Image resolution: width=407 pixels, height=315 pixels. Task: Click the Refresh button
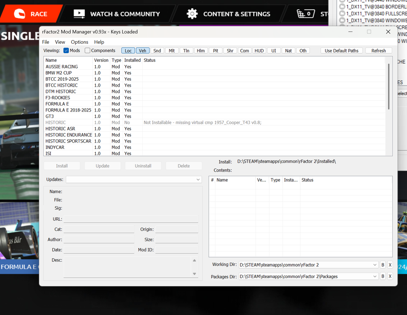click(379, 51)
